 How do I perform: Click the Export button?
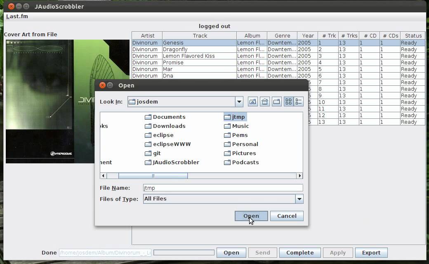pyautogui.click(x=371, y=252)
